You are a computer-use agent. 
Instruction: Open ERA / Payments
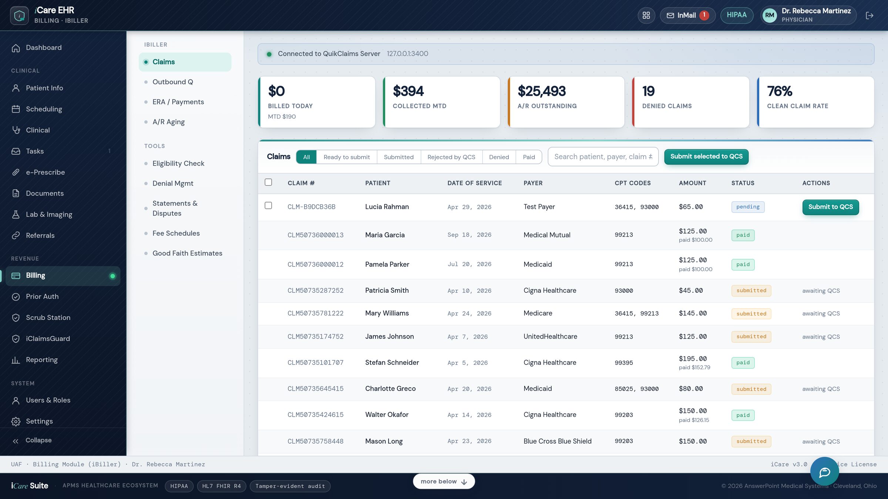(x=185, y=102)
